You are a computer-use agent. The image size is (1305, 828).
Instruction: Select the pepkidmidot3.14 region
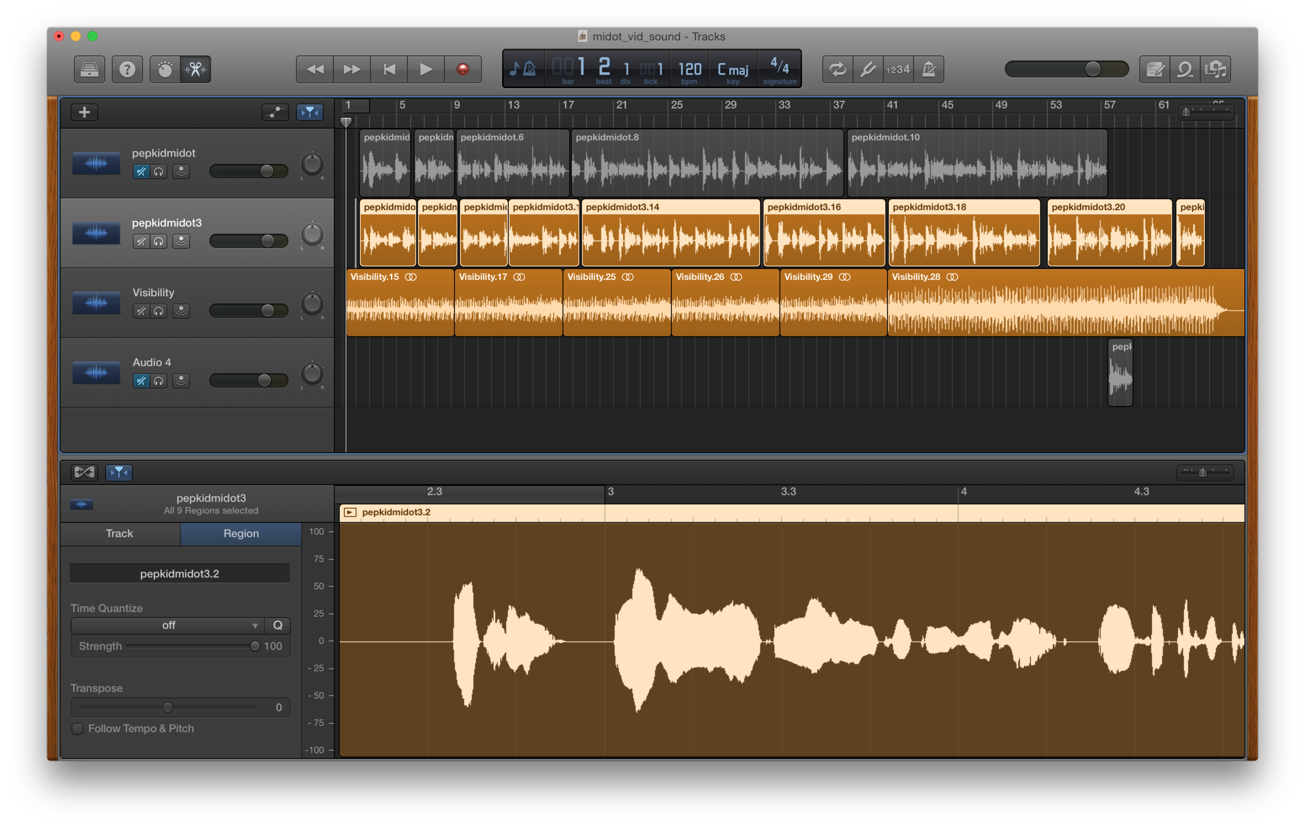coord(671,233)
